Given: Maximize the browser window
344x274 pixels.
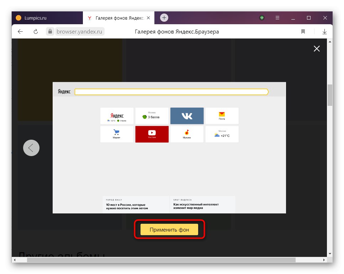Looking at the screenshot, I should coord(309,18).
